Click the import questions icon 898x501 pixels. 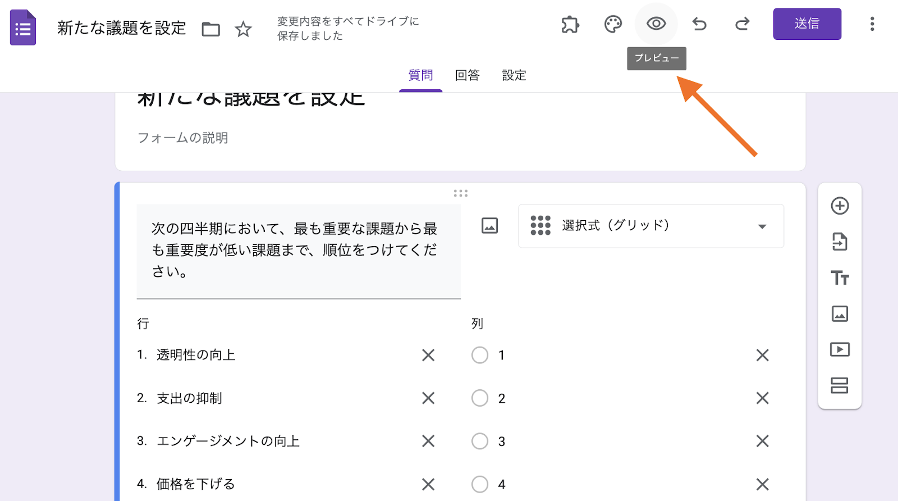click(840, 242)
